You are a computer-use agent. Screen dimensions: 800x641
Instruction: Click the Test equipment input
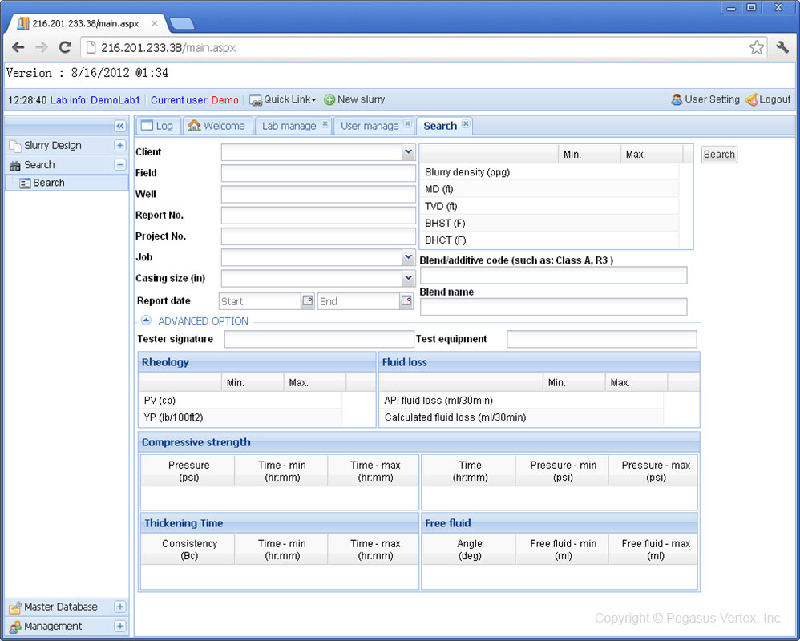[x=601, y=339]
